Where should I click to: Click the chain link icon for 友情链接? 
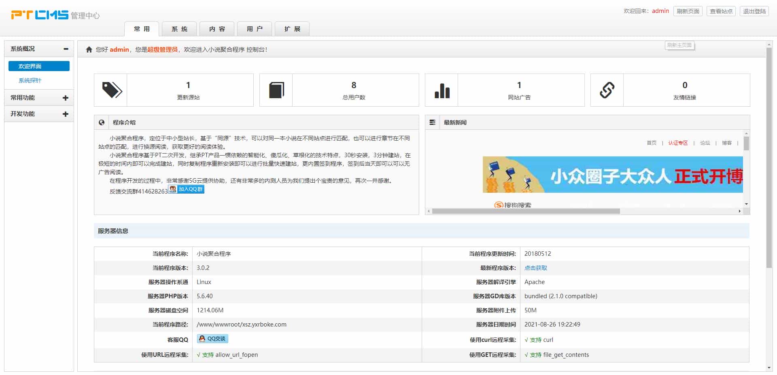[607, 90]
